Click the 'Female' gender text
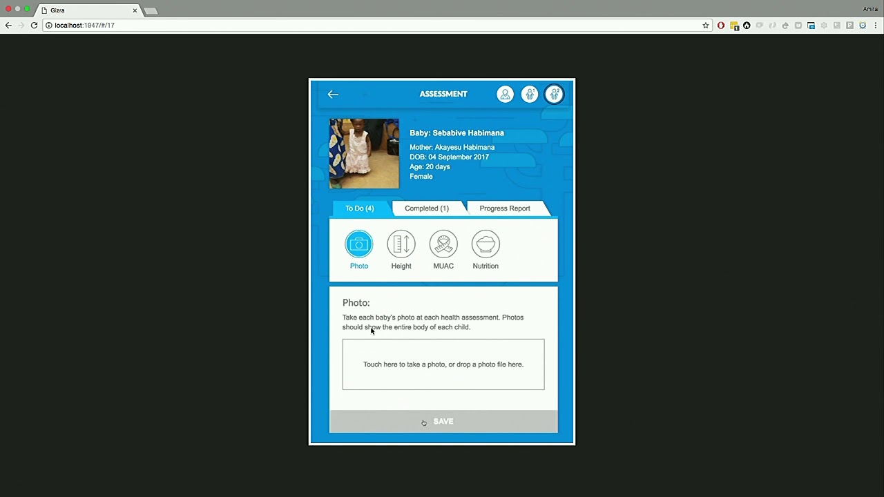 [421, 176]
